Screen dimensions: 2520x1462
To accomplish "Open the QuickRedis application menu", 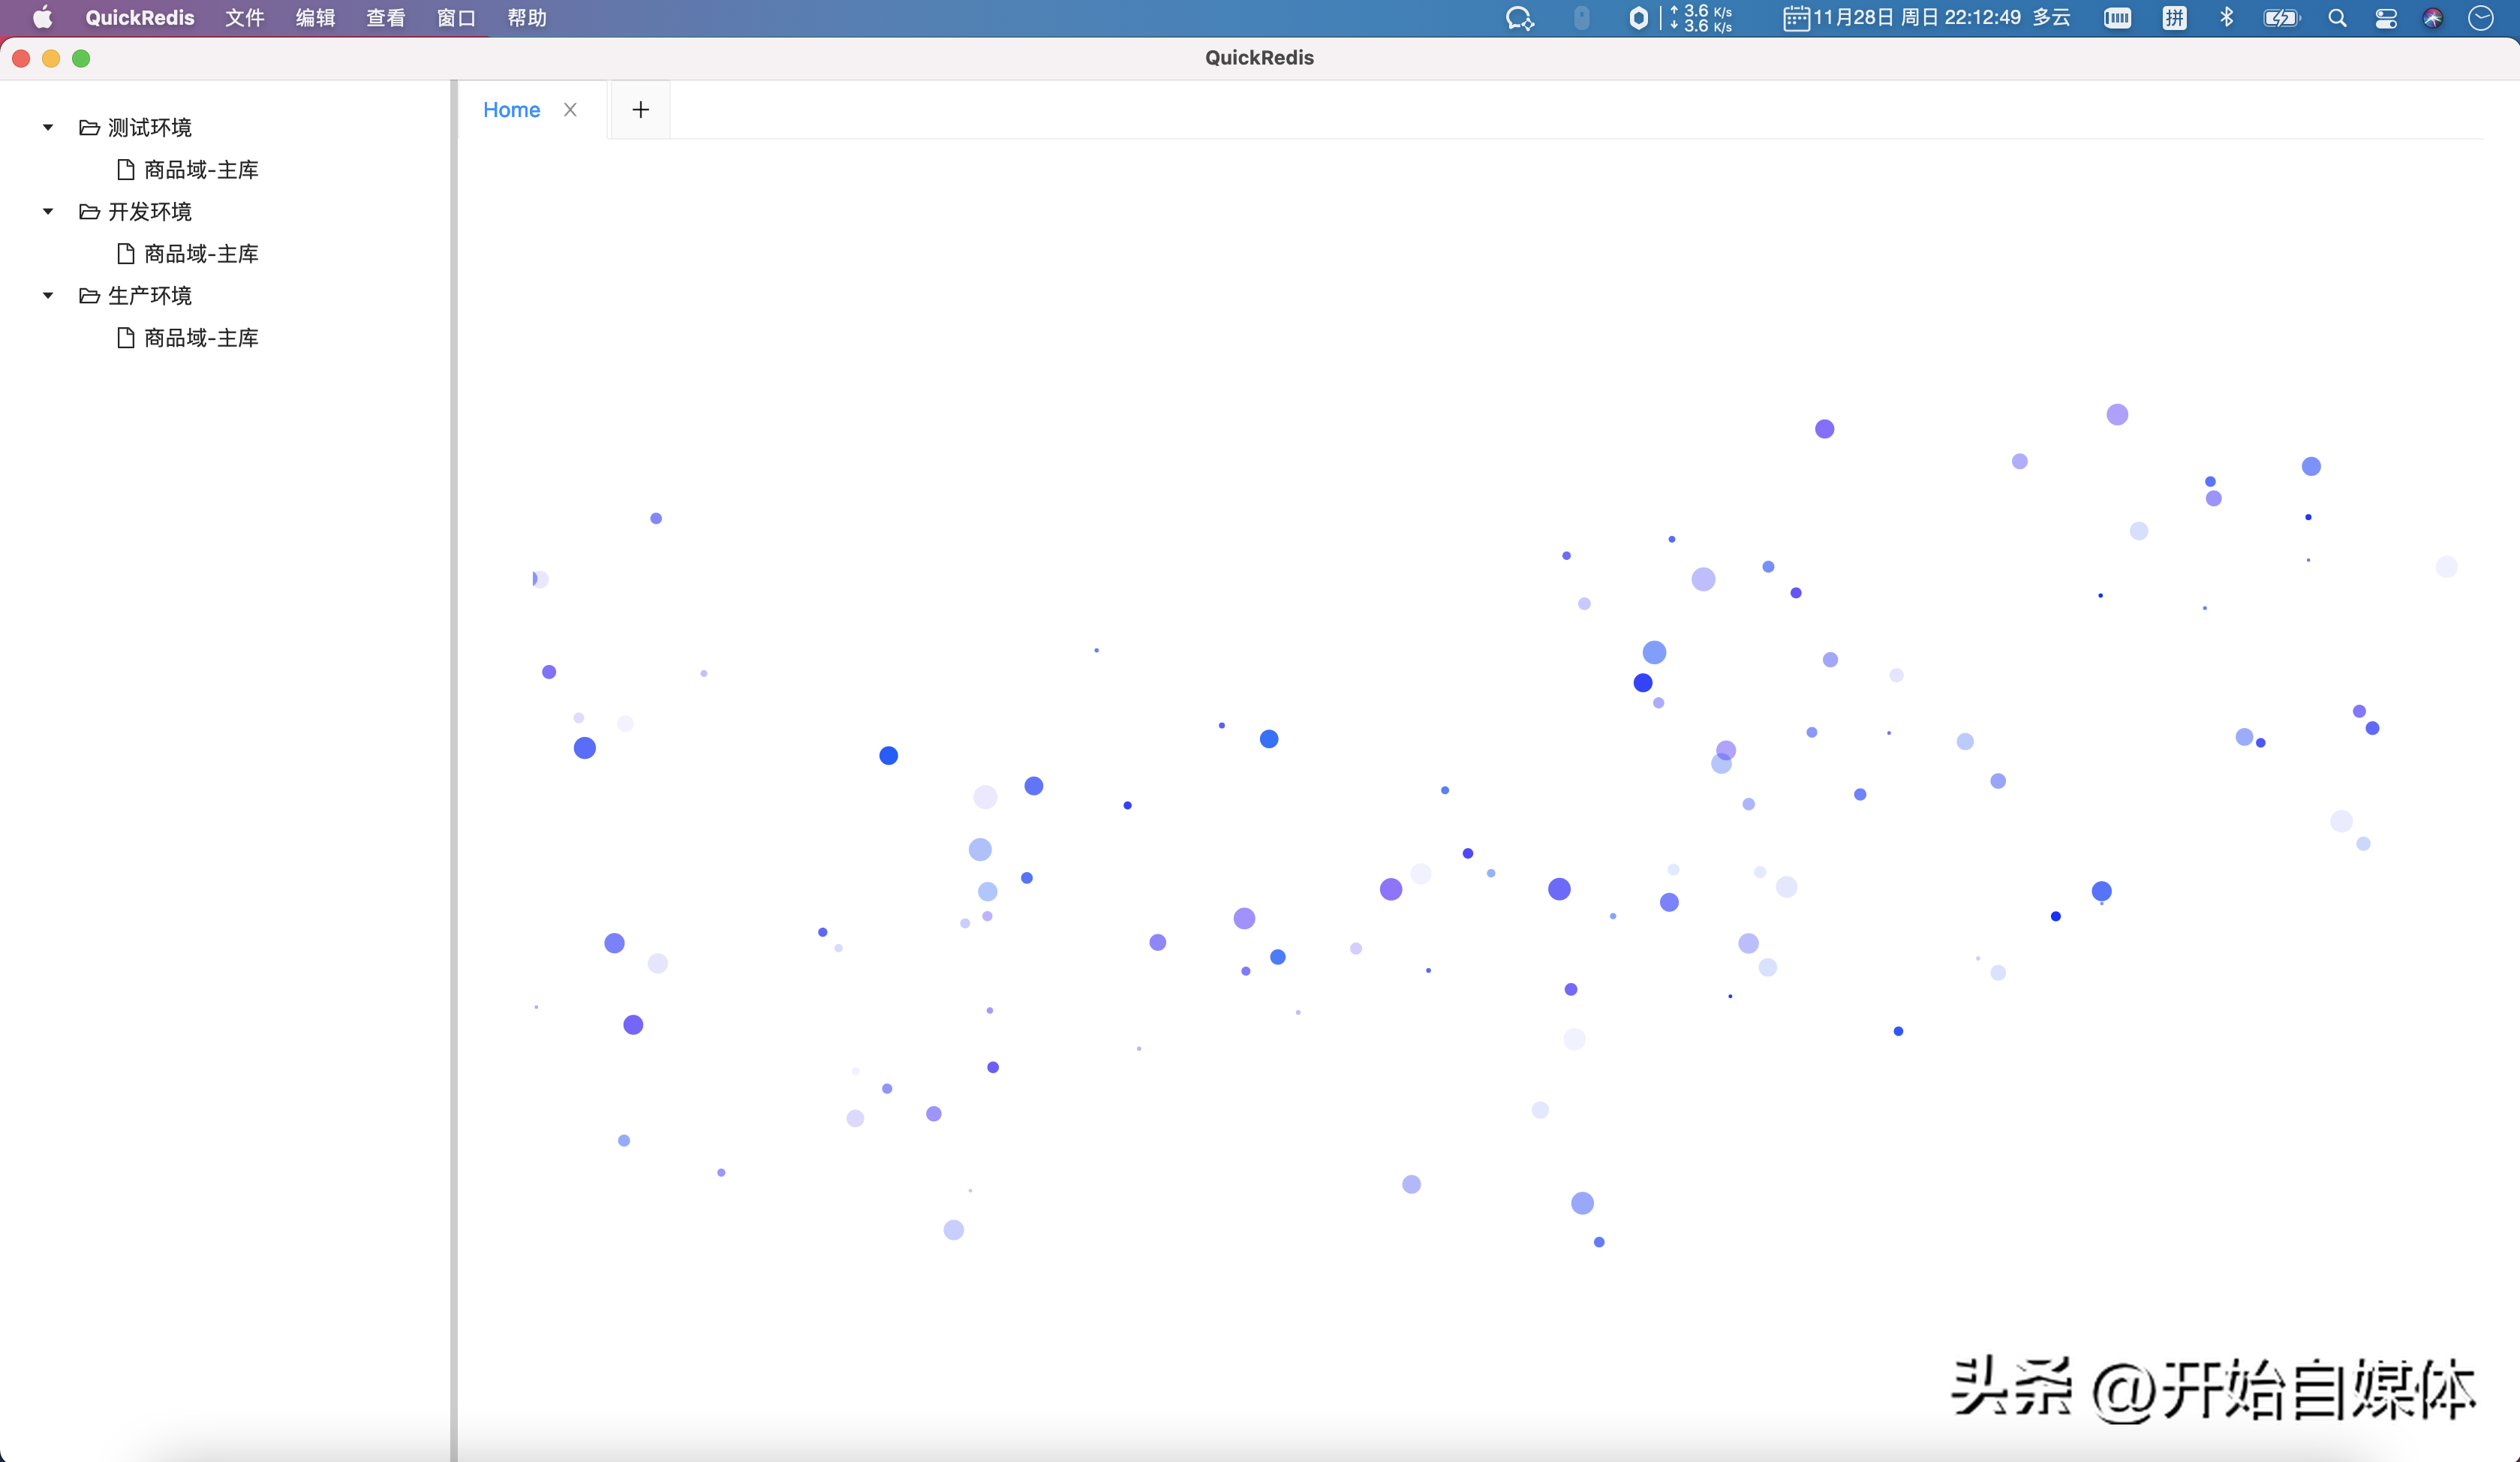I will (140, 18).
